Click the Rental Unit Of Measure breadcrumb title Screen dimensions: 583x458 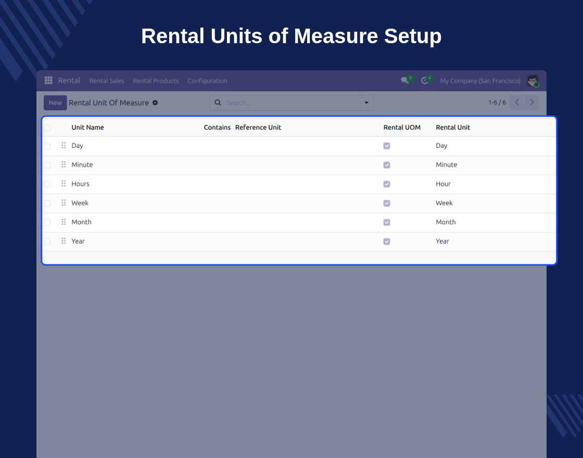(109, 103)
